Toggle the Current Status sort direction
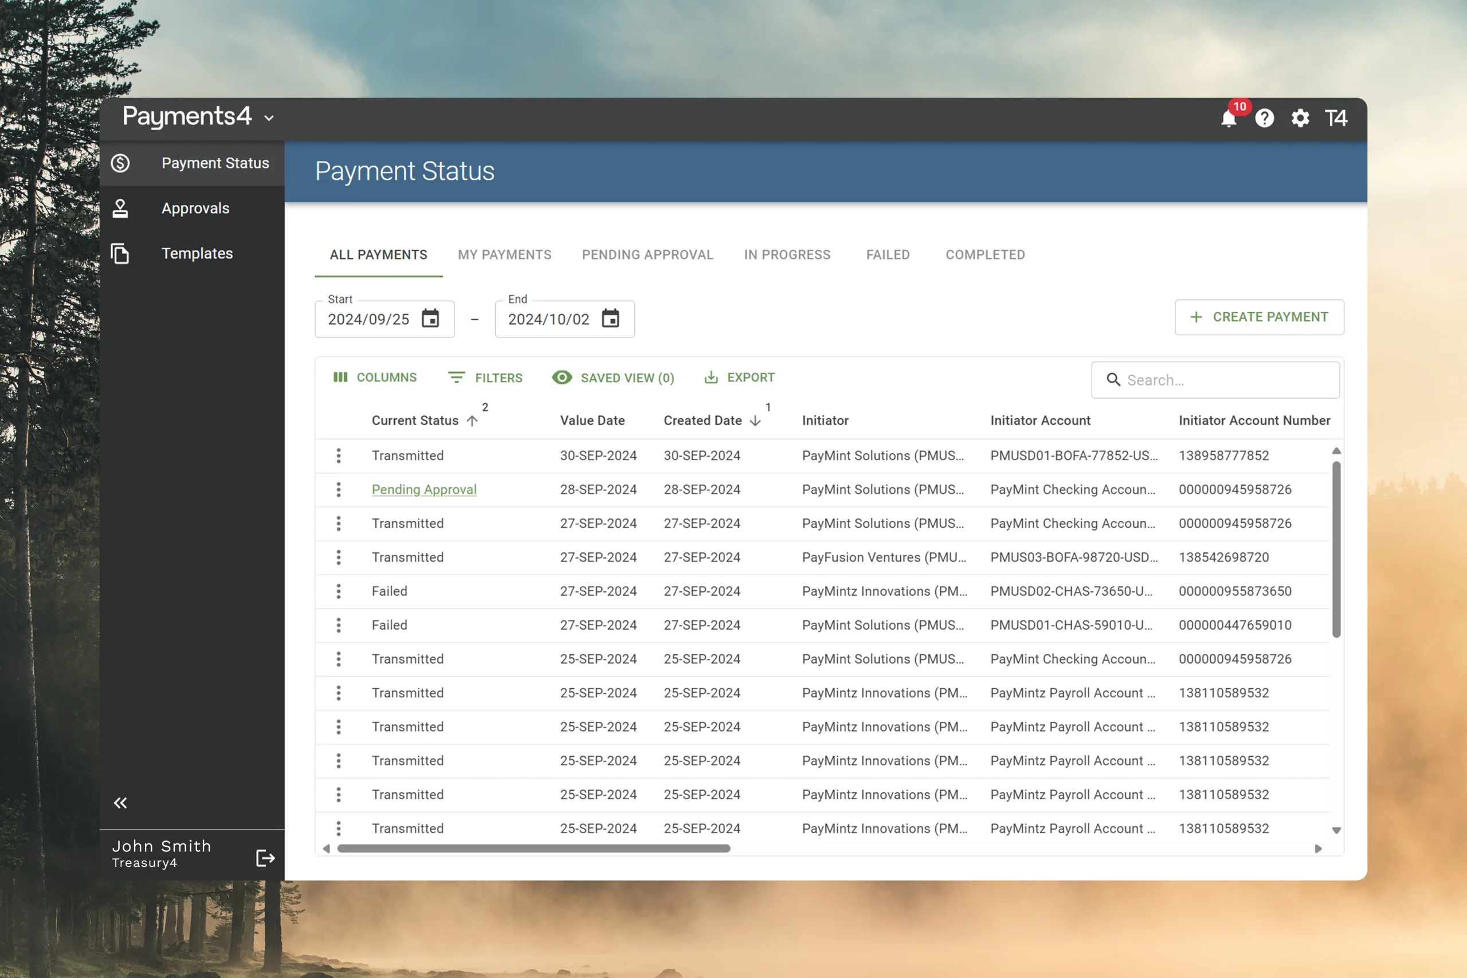This screenshot has height=978, width=1467. pos(472,421)
